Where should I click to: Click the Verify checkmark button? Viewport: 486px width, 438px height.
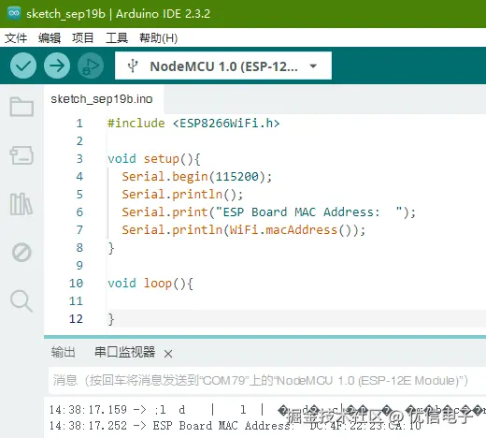coord(23,66)
